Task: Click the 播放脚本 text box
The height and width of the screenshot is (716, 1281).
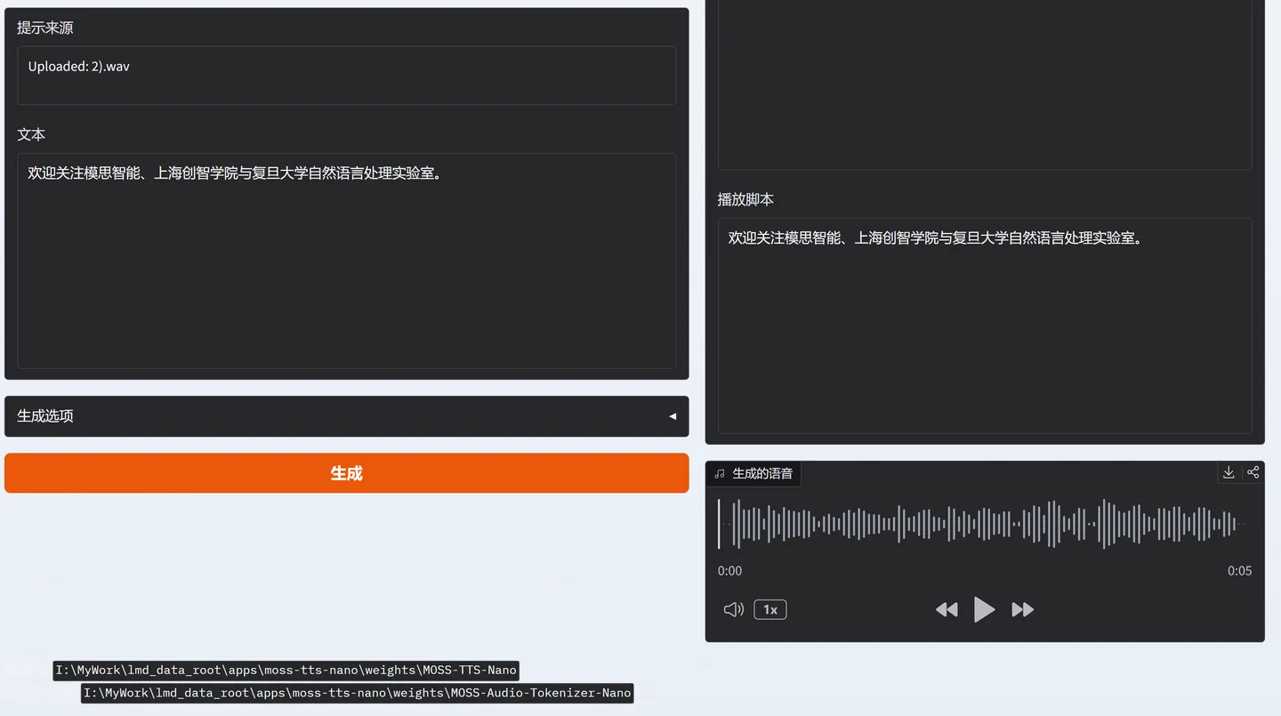Action: [985, 326]
